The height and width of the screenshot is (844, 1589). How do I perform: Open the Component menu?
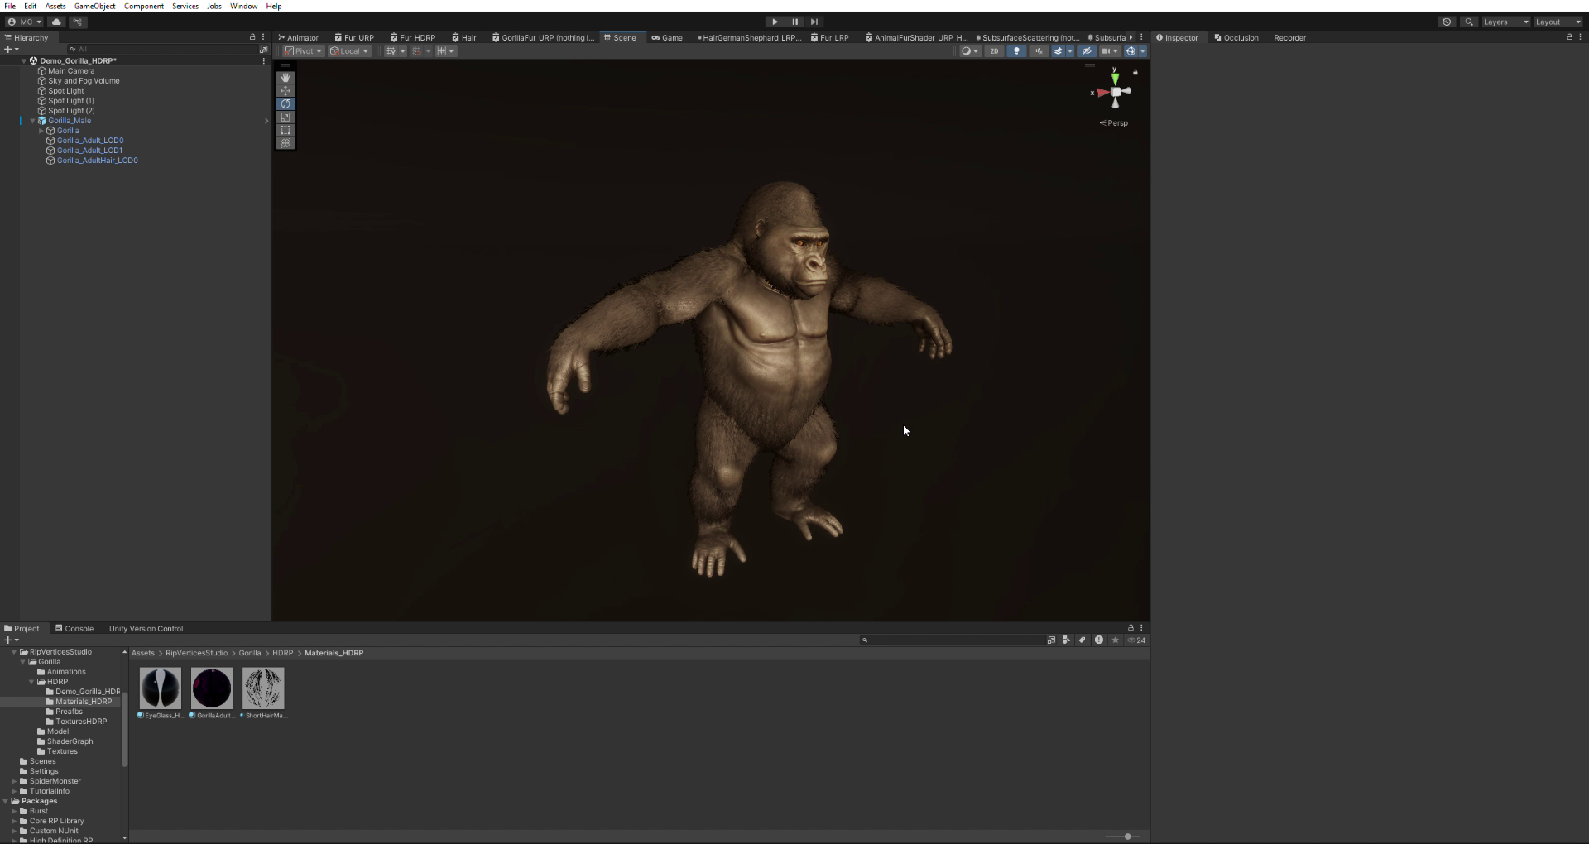point(144,6)
